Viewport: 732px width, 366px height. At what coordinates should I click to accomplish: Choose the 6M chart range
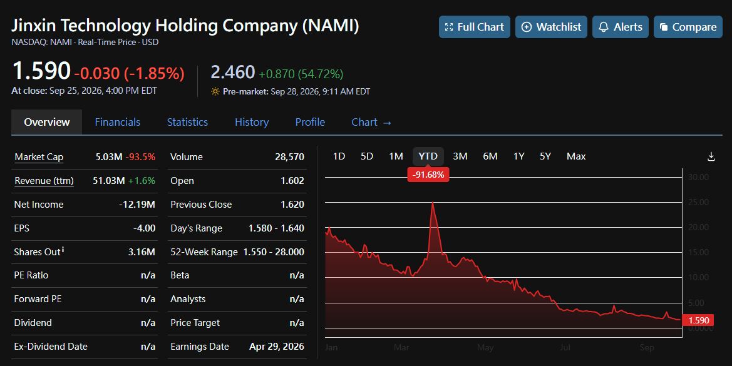pos(490,156)
